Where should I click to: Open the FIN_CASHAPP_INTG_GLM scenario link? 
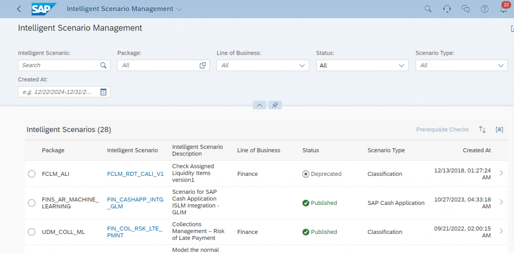pyautogui.click(x=135, y=203)
